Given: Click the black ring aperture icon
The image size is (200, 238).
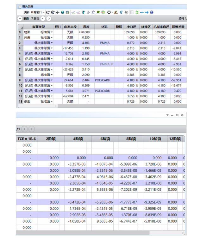Looking at the screenshot, I should (x=109, y=12).
